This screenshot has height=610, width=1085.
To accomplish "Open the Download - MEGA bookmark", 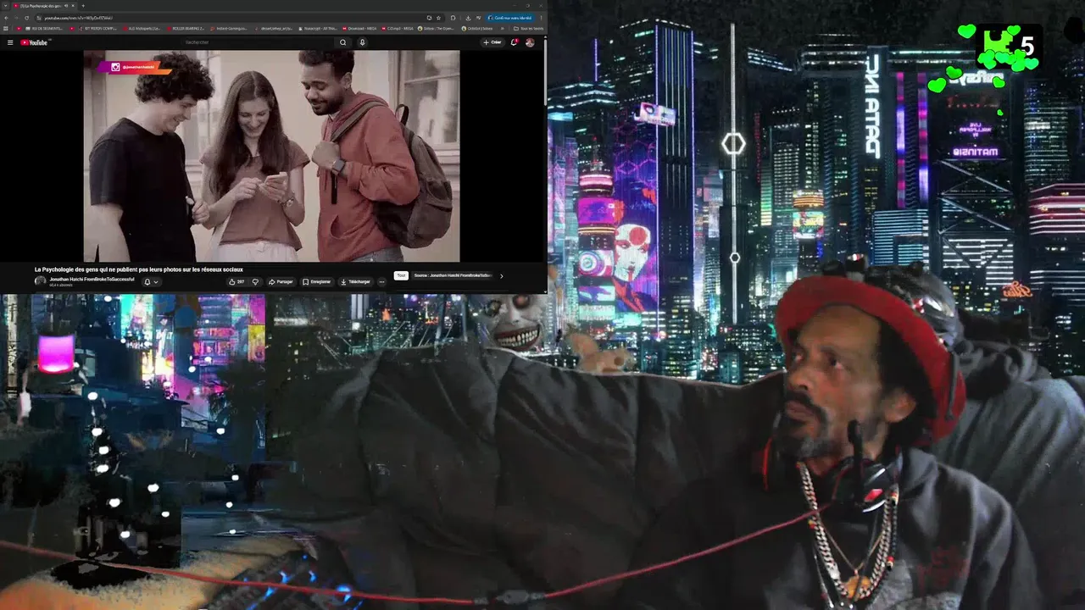I will pos(361,29).
